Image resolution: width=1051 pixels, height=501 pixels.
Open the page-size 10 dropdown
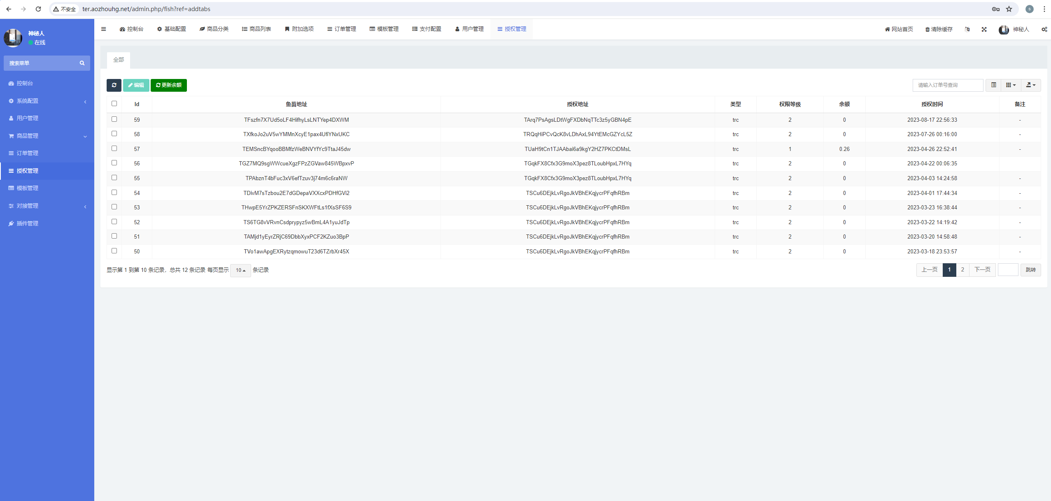coord(240,270)
